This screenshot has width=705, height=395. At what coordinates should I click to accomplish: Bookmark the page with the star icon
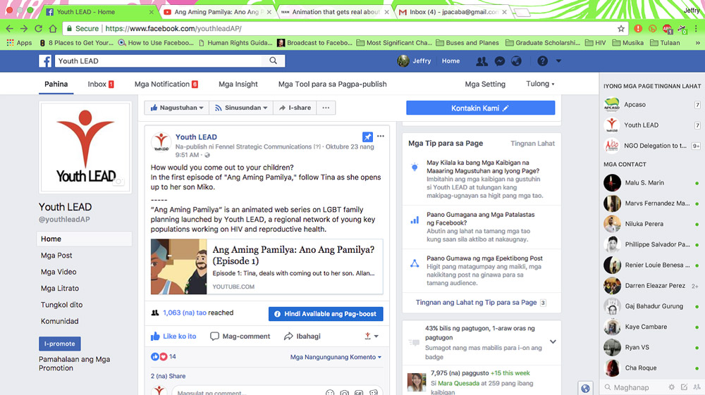click(x=621, y=29)
